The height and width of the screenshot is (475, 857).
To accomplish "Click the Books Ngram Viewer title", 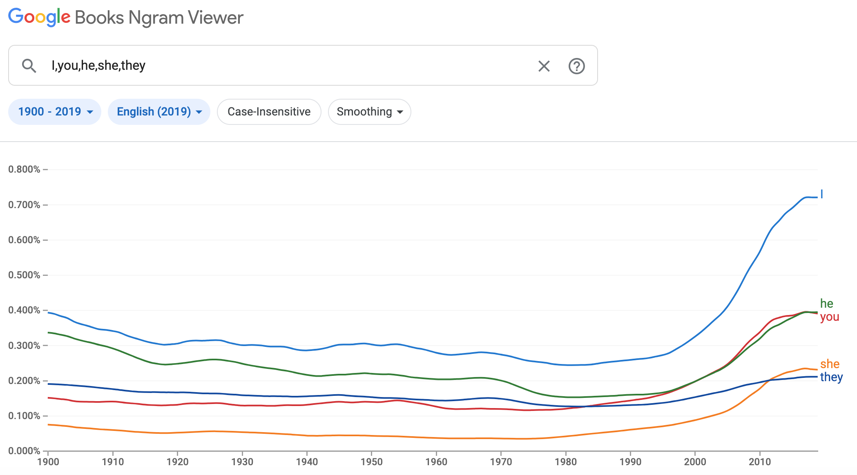I will pos(159,18).
